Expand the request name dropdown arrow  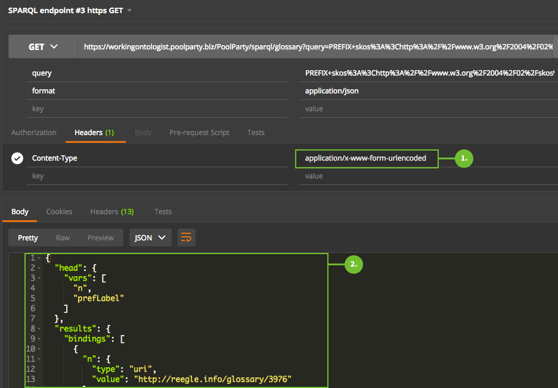tap(129, 11)
